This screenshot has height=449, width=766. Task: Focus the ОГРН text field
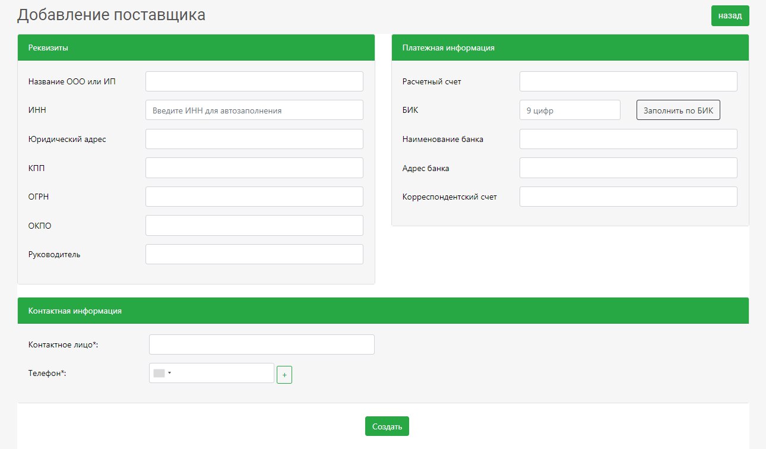pos(254,197)
